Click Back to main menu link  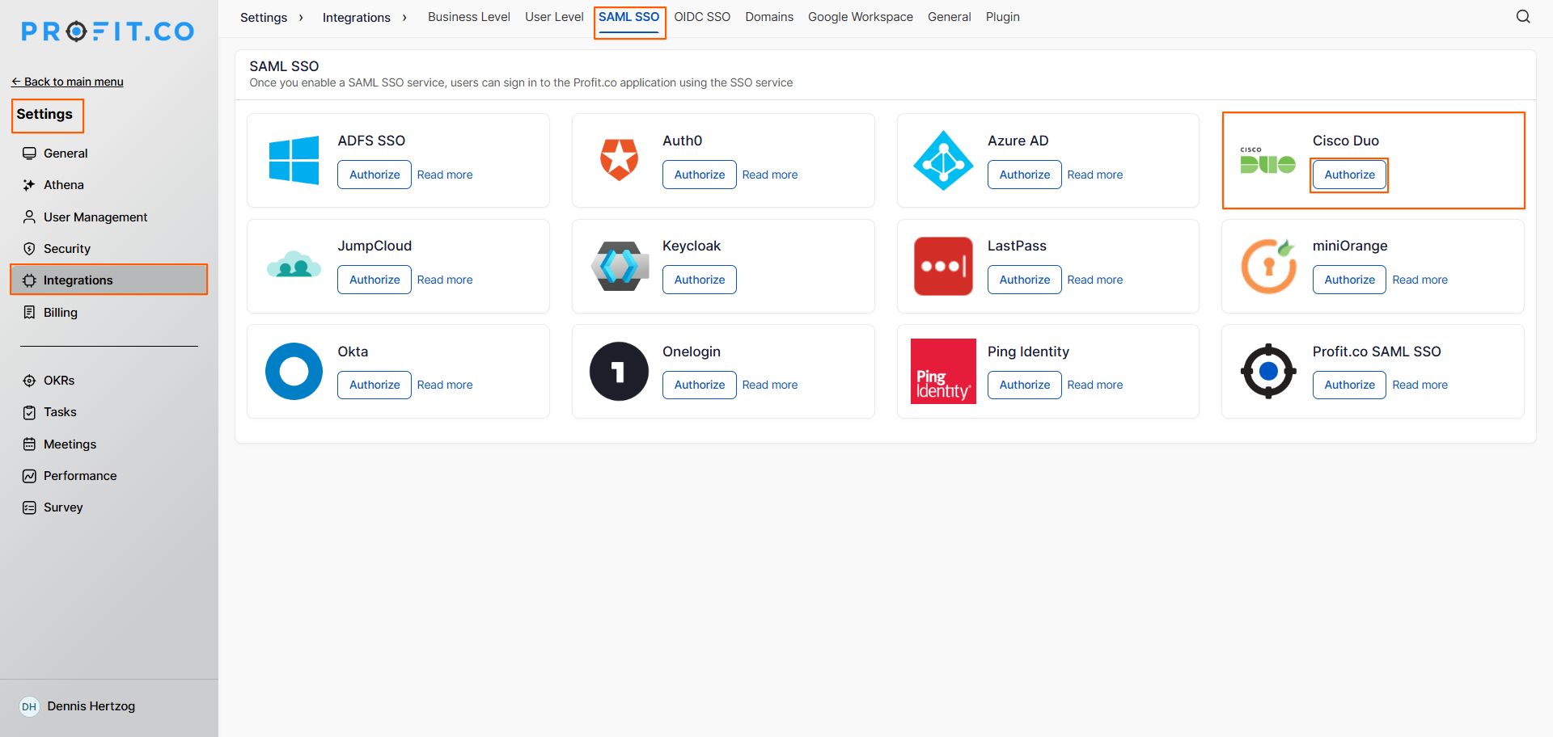click(67, 82)
